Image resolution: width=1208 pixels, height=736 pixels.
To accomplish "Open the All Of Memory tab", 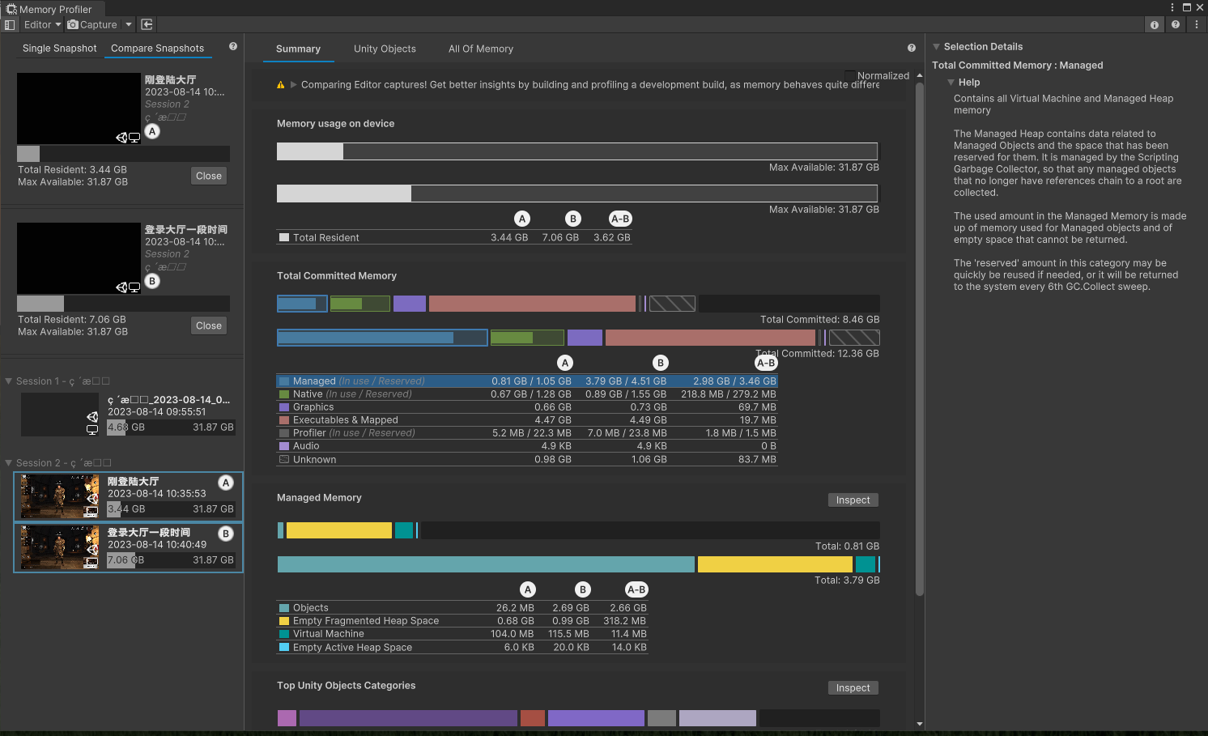I will [x=481, y=49].
